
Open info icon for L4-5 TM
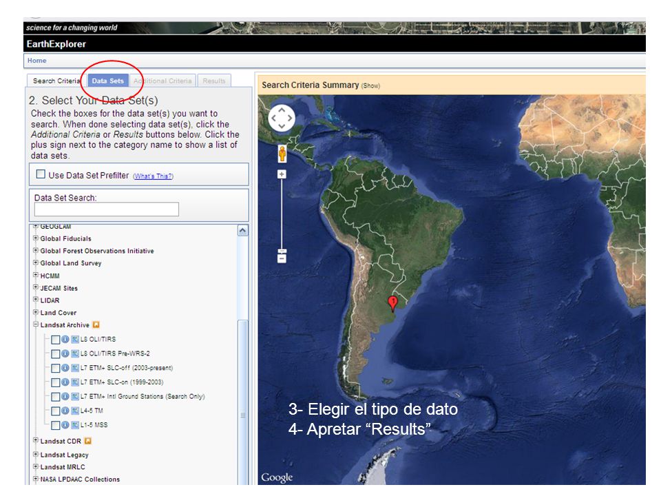pos(65,411)
